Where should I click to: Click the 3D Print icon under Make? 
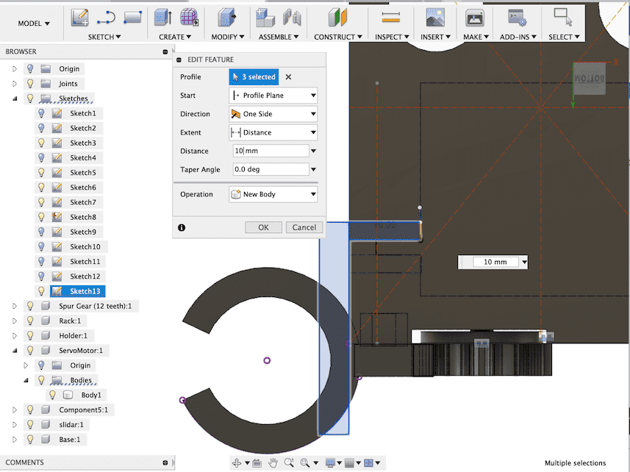pyautogui.click(x=474, y=18)
